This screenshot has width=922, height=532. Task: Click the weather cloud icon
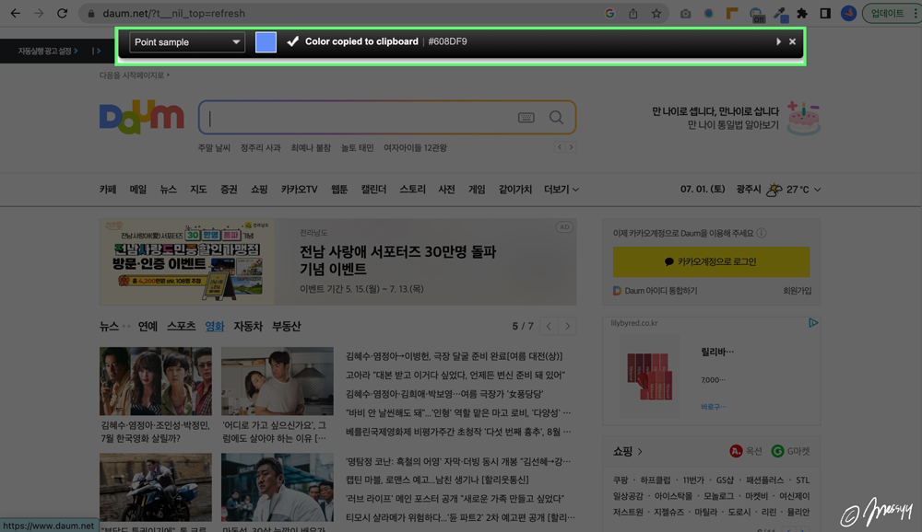pyautogui.click(x=774, y=189)
